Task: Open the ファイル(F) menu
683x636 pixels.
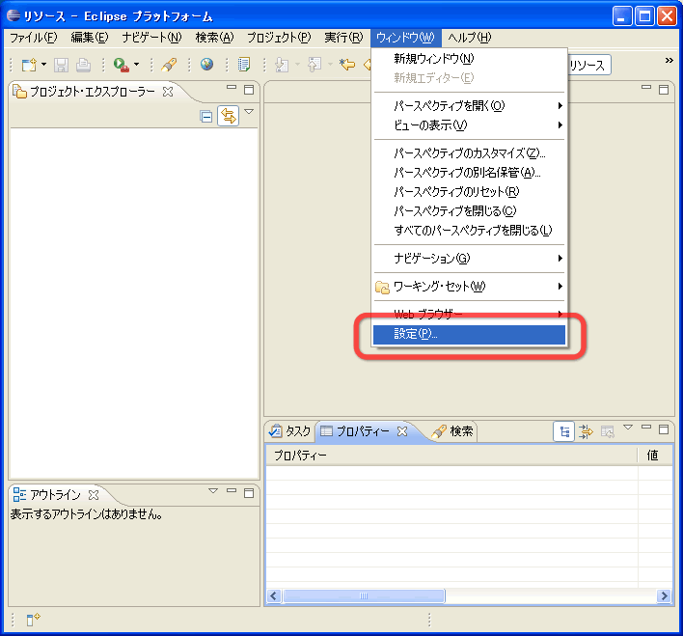Action: pos(34,38)
